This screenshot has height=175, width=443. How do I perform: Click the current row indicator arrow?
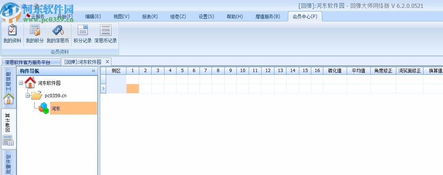(103, 89)
